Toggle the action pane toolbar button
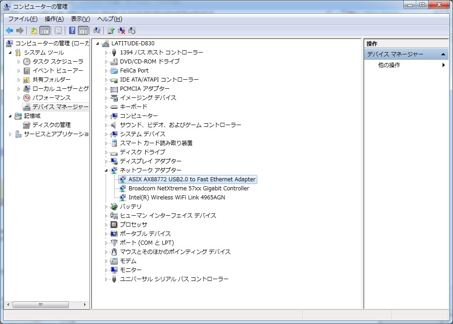Screen dimensions: 453x324 [83, 30]
